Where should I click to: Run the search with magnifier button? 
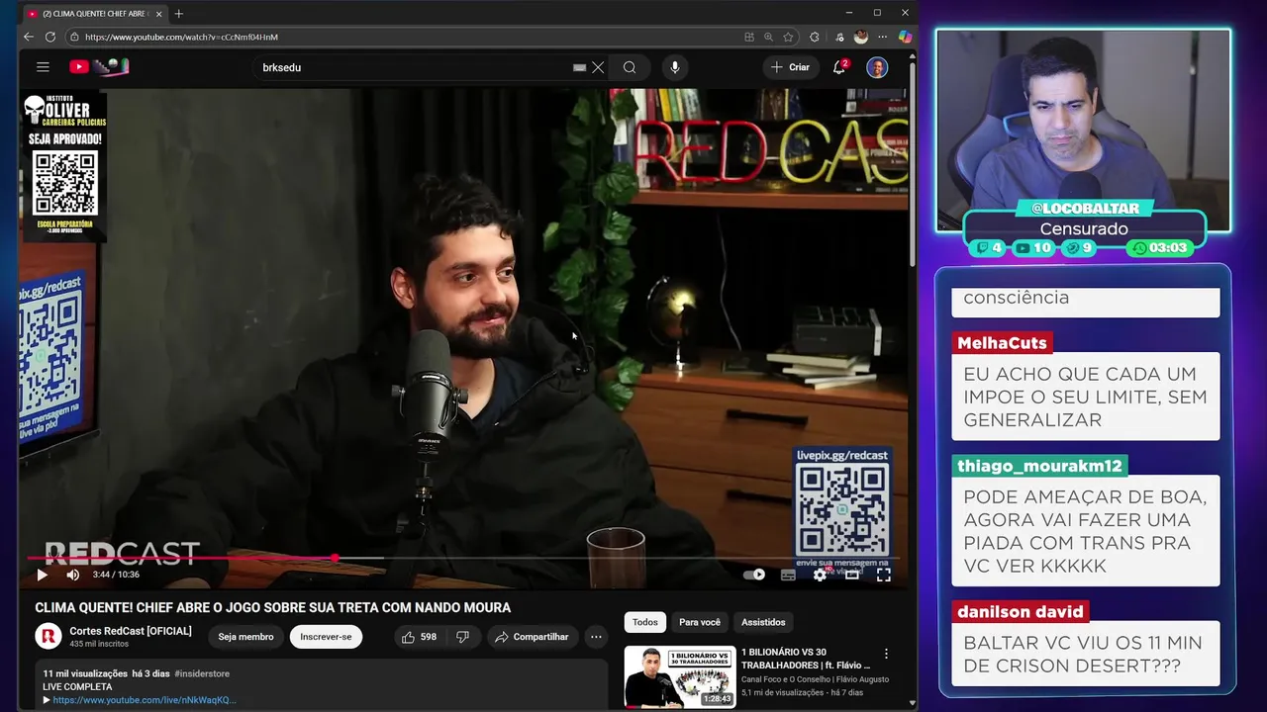[x=630, y=67]
